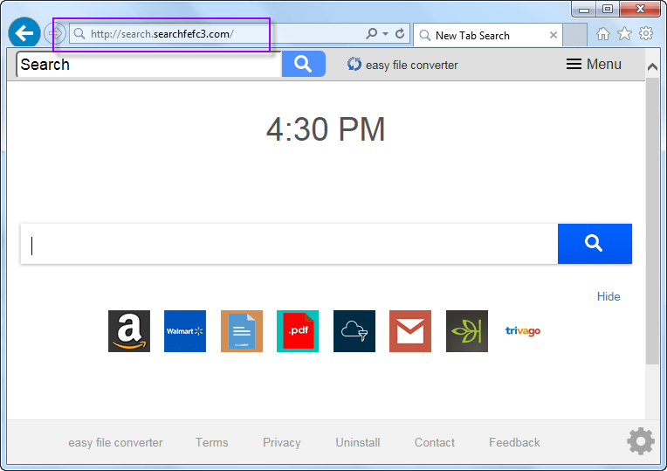Expand the address bar search dropdown arrow
This screenshot has width=667, height=471.
385,34
